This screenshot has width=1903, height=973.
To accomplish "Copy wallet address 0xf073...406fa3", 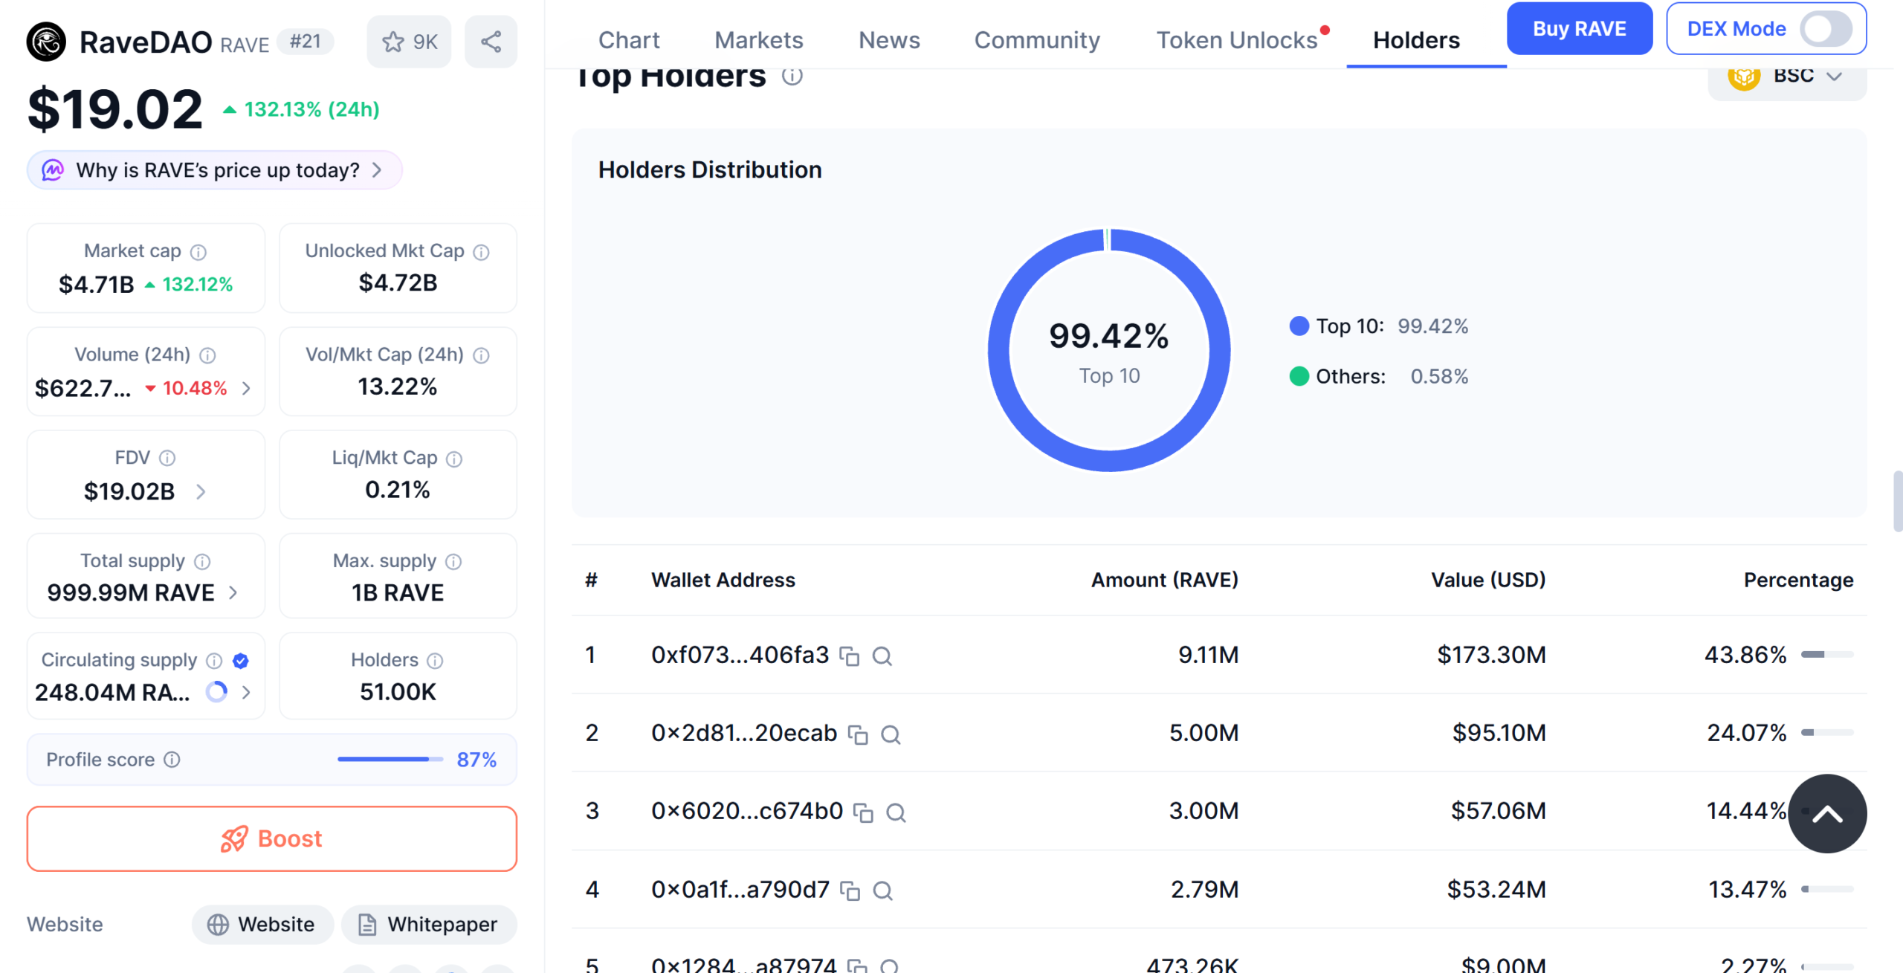I will (850, 656).
